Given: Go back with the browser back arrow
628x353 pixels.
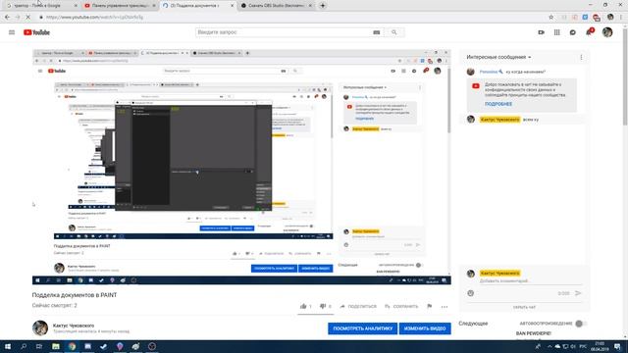Looking at the screenshot, I should point(7,18).
